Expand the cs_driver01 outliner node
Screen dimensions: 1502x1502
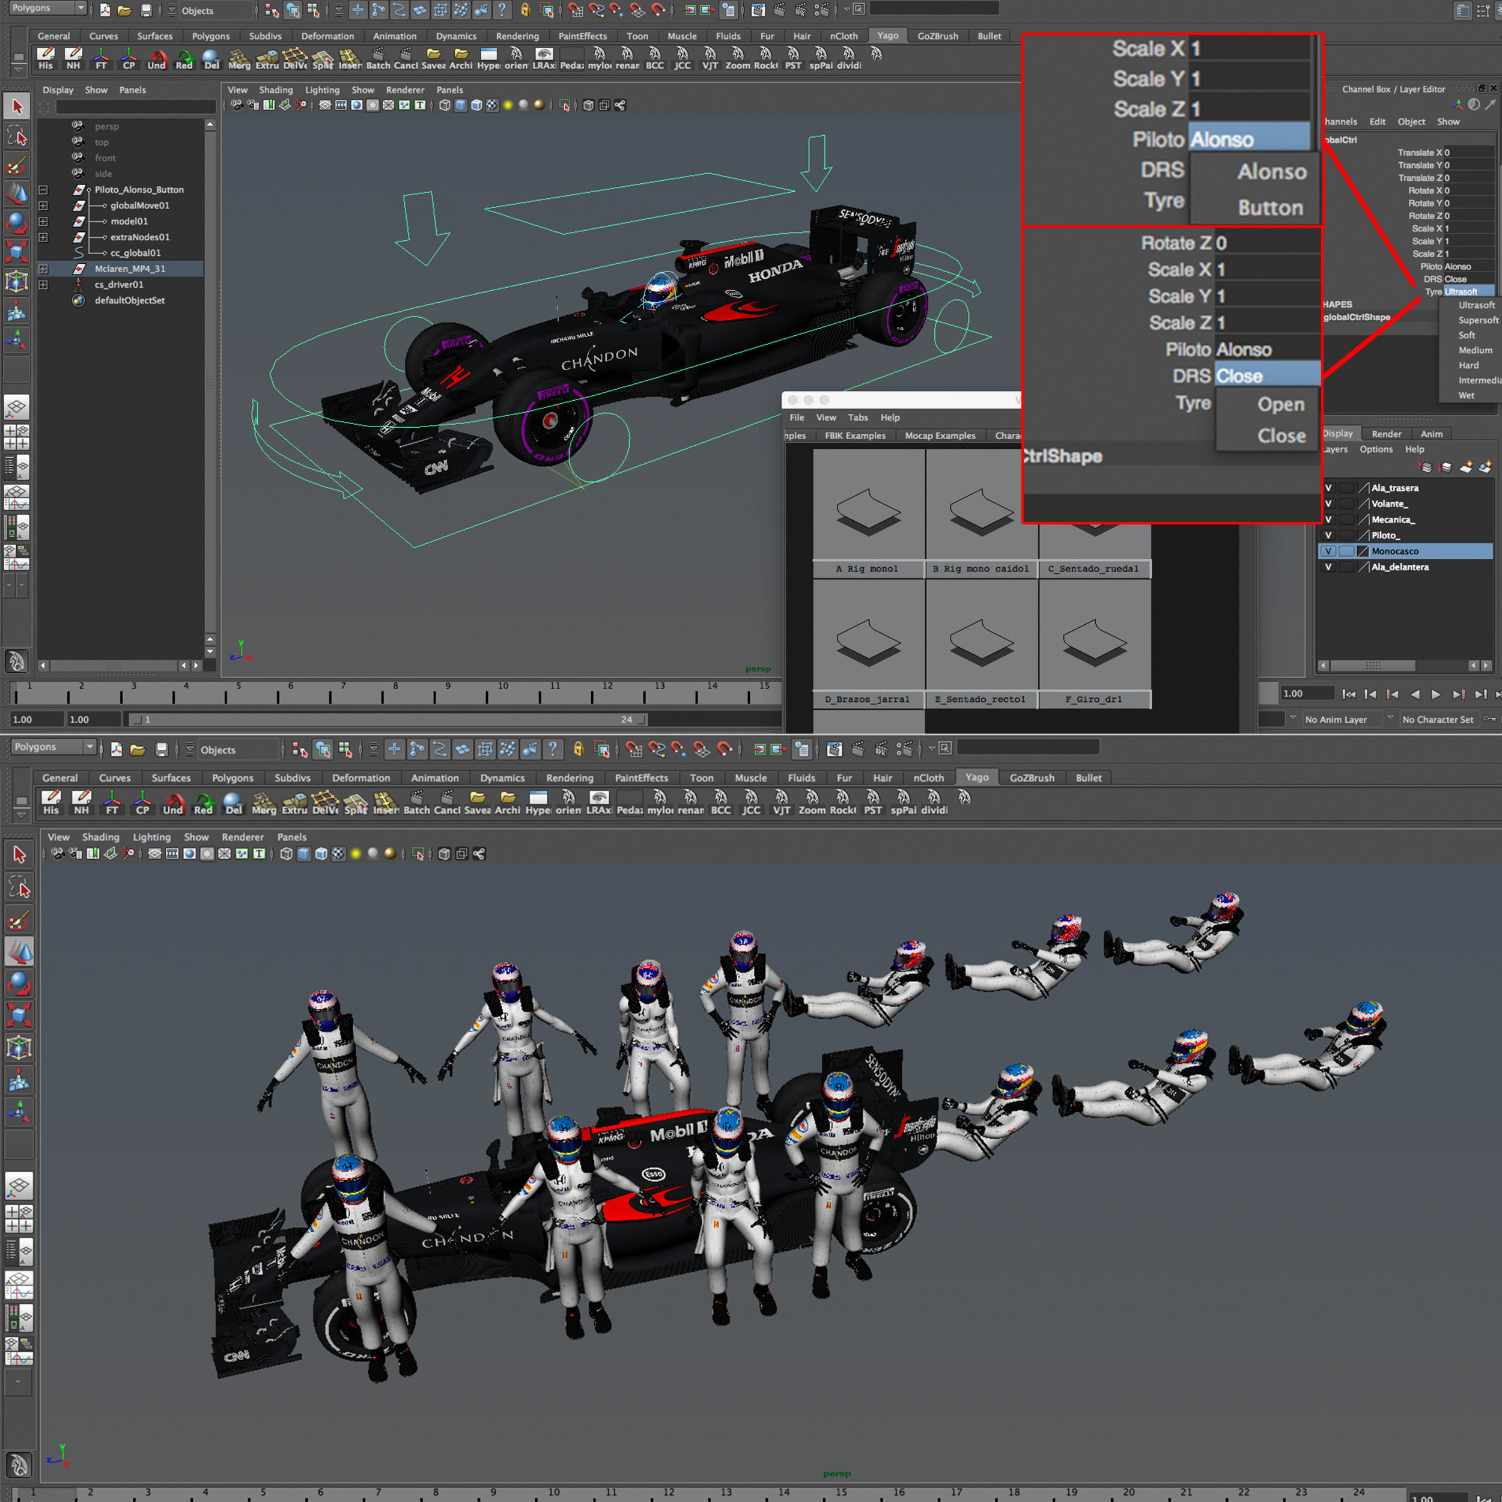pos(43,285)
